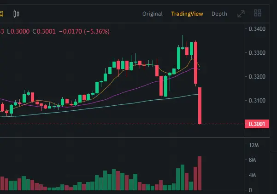This screenshot has height=194, width=277.
Task: Click the 0.3400 price axis label
Action: click(x=257, y=29)
